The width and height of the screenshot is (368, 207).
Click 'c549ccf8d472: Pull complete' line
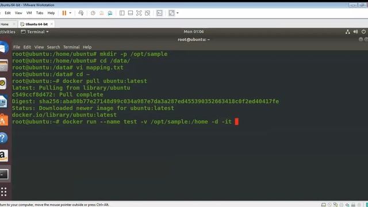(57, 94)
